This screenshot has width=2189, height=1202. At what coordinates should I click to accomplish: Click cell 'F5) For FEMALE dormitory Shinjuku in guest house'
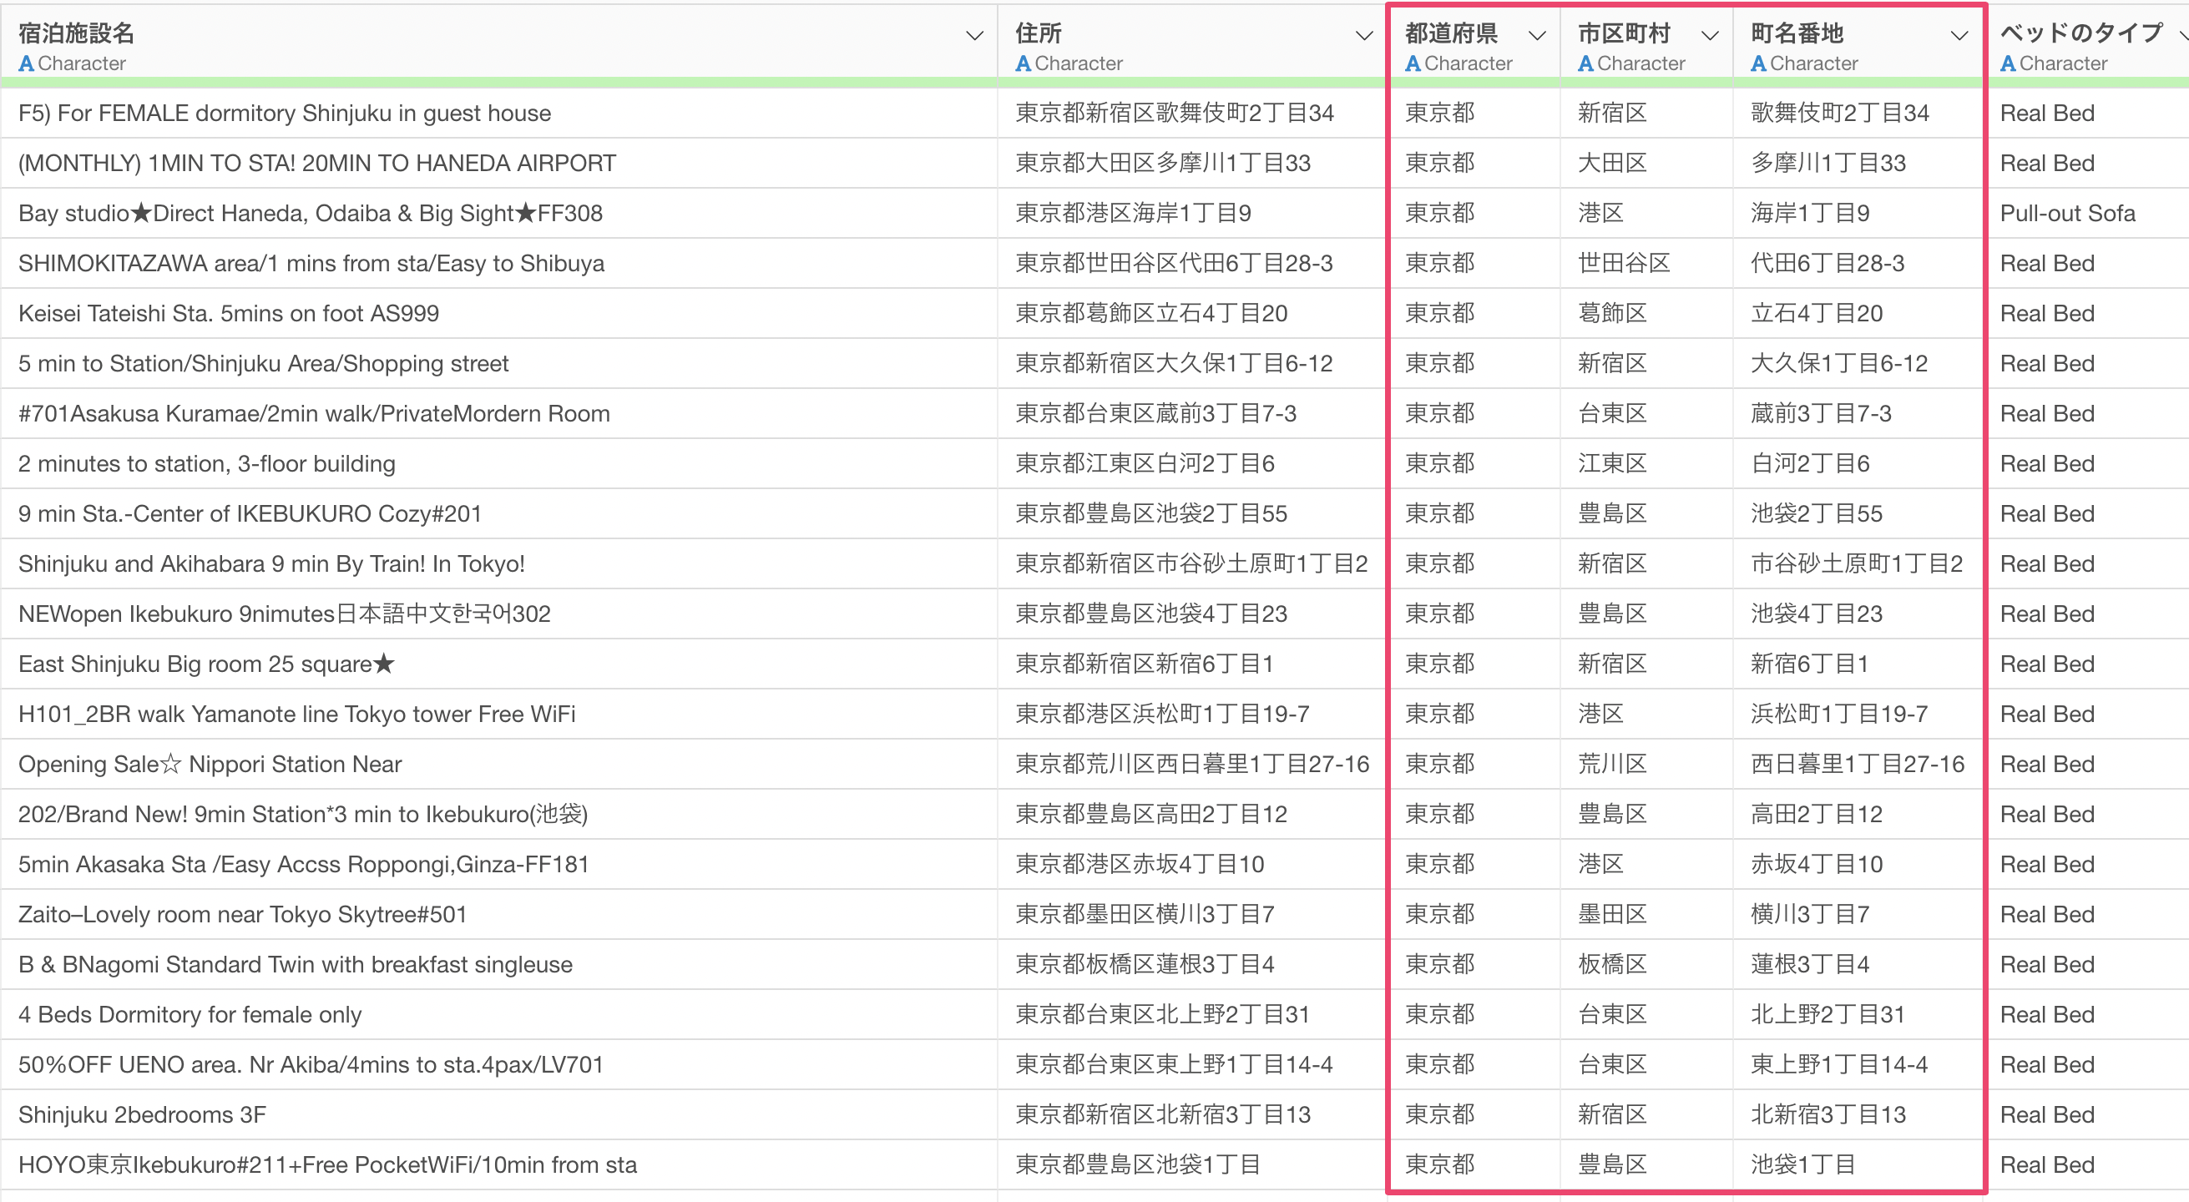click(x=498, y=113)
